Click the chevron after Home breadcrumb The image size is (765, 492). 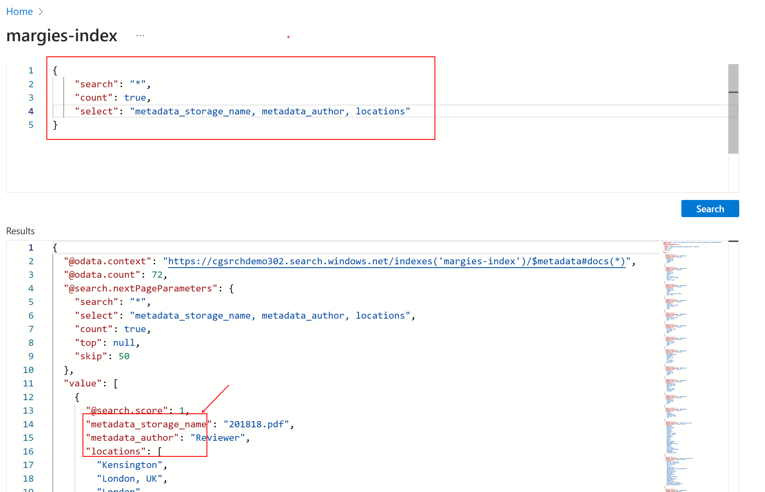coord(41,11)
